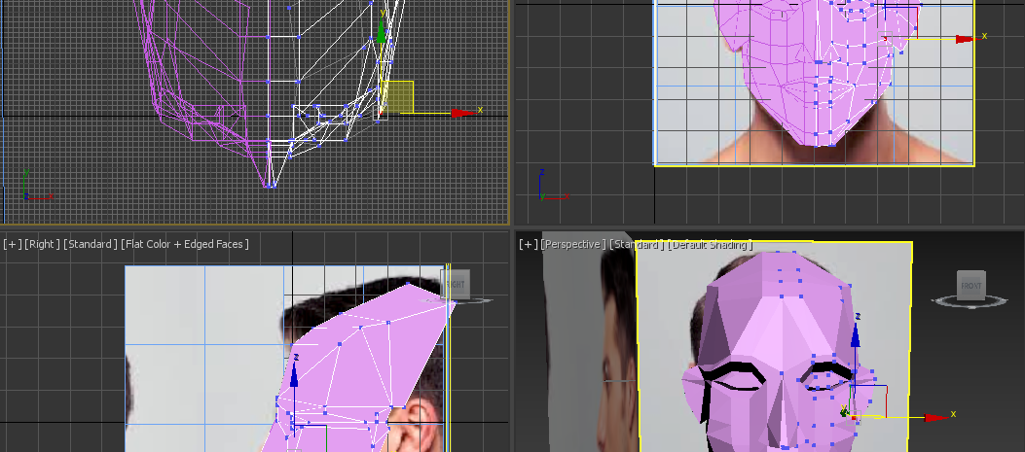Screen dimensions: 1025x452
Task: Select the blue Z axis arrow in the Perspective viewport
Action: [855, 333]
